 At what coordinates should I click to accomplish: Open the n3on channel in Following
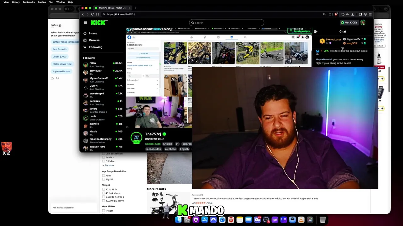[x=103, y=65]
